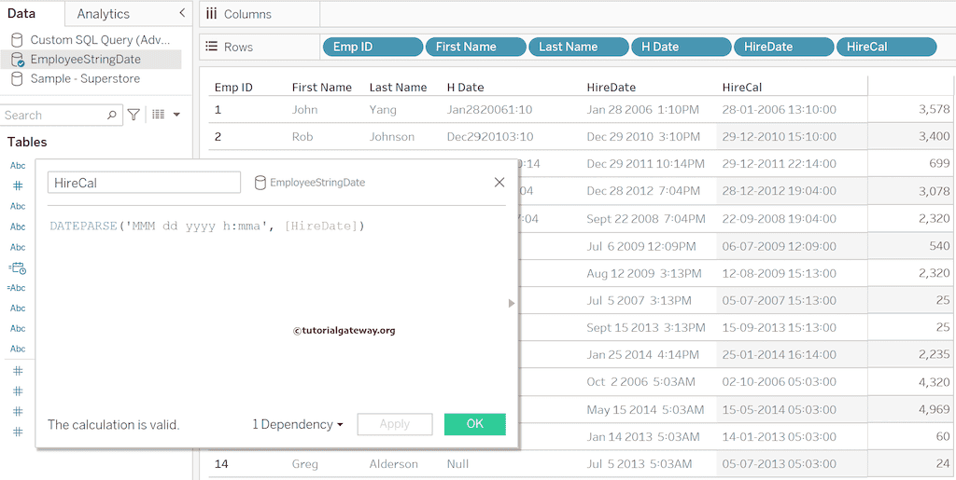The height and width of the screenshot is (480, 956).
Task: Click the 'Null' H Date cell
Action: coord(457,464)
